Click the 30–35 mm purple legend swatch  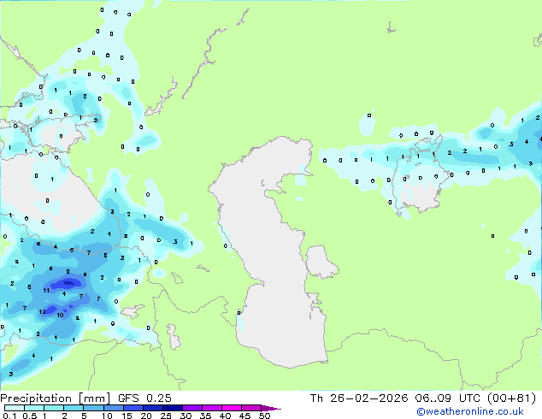[192, 408]
